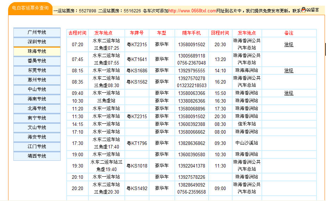View the 南宁专线 schedule
The height and width of the screenshot is (201, 326).
coord(37,118)
